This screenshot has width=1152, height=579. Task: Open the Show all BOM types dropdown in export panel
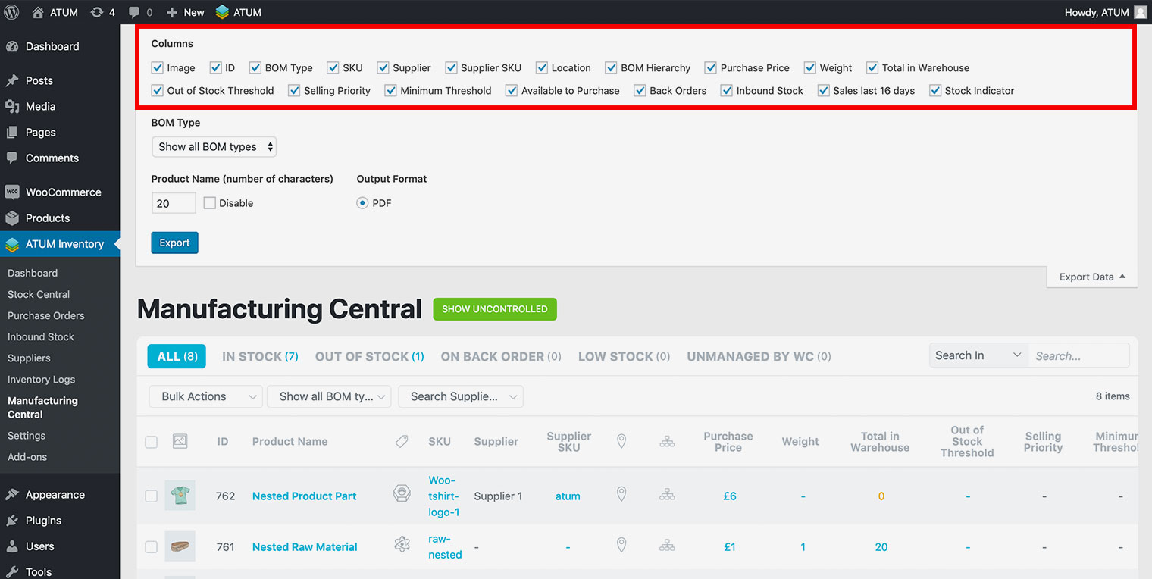coord(214,147)
